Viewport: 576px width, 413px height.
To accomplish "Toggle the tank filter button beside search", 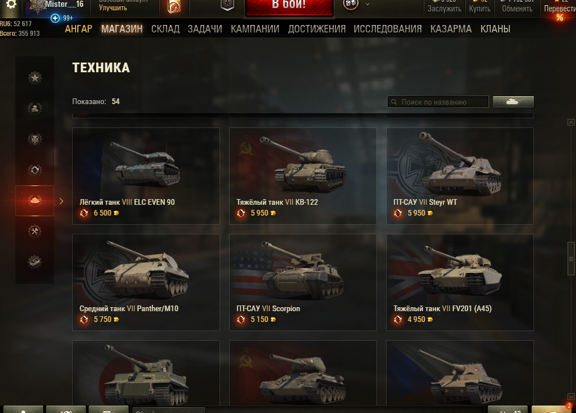I will 513,102.
